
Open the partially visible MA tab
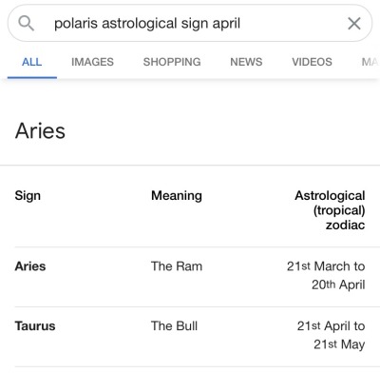(370, 62)
